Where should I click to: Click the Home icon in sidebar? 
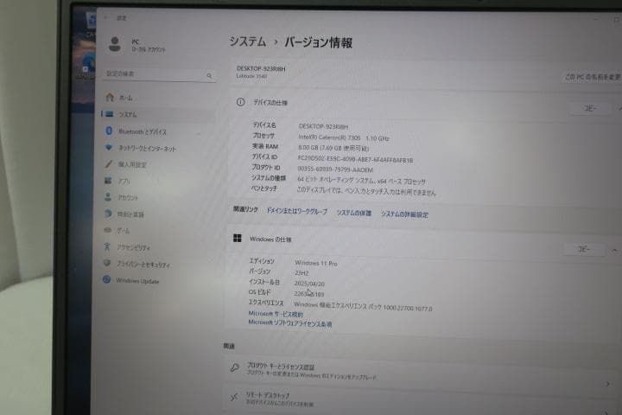point(110,97)
